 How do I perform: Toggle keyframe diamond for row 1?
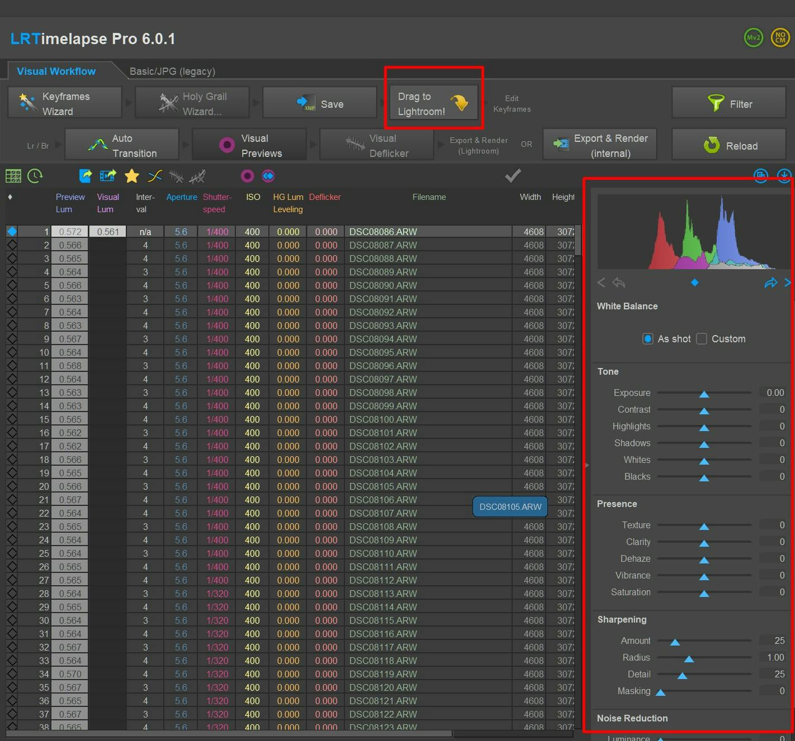point(12,232)
